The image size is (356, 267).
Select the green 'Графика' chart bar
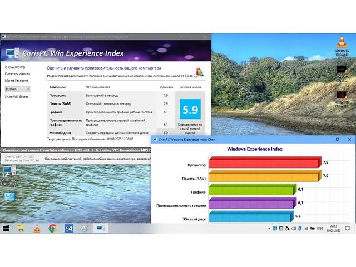click(253, 189)
